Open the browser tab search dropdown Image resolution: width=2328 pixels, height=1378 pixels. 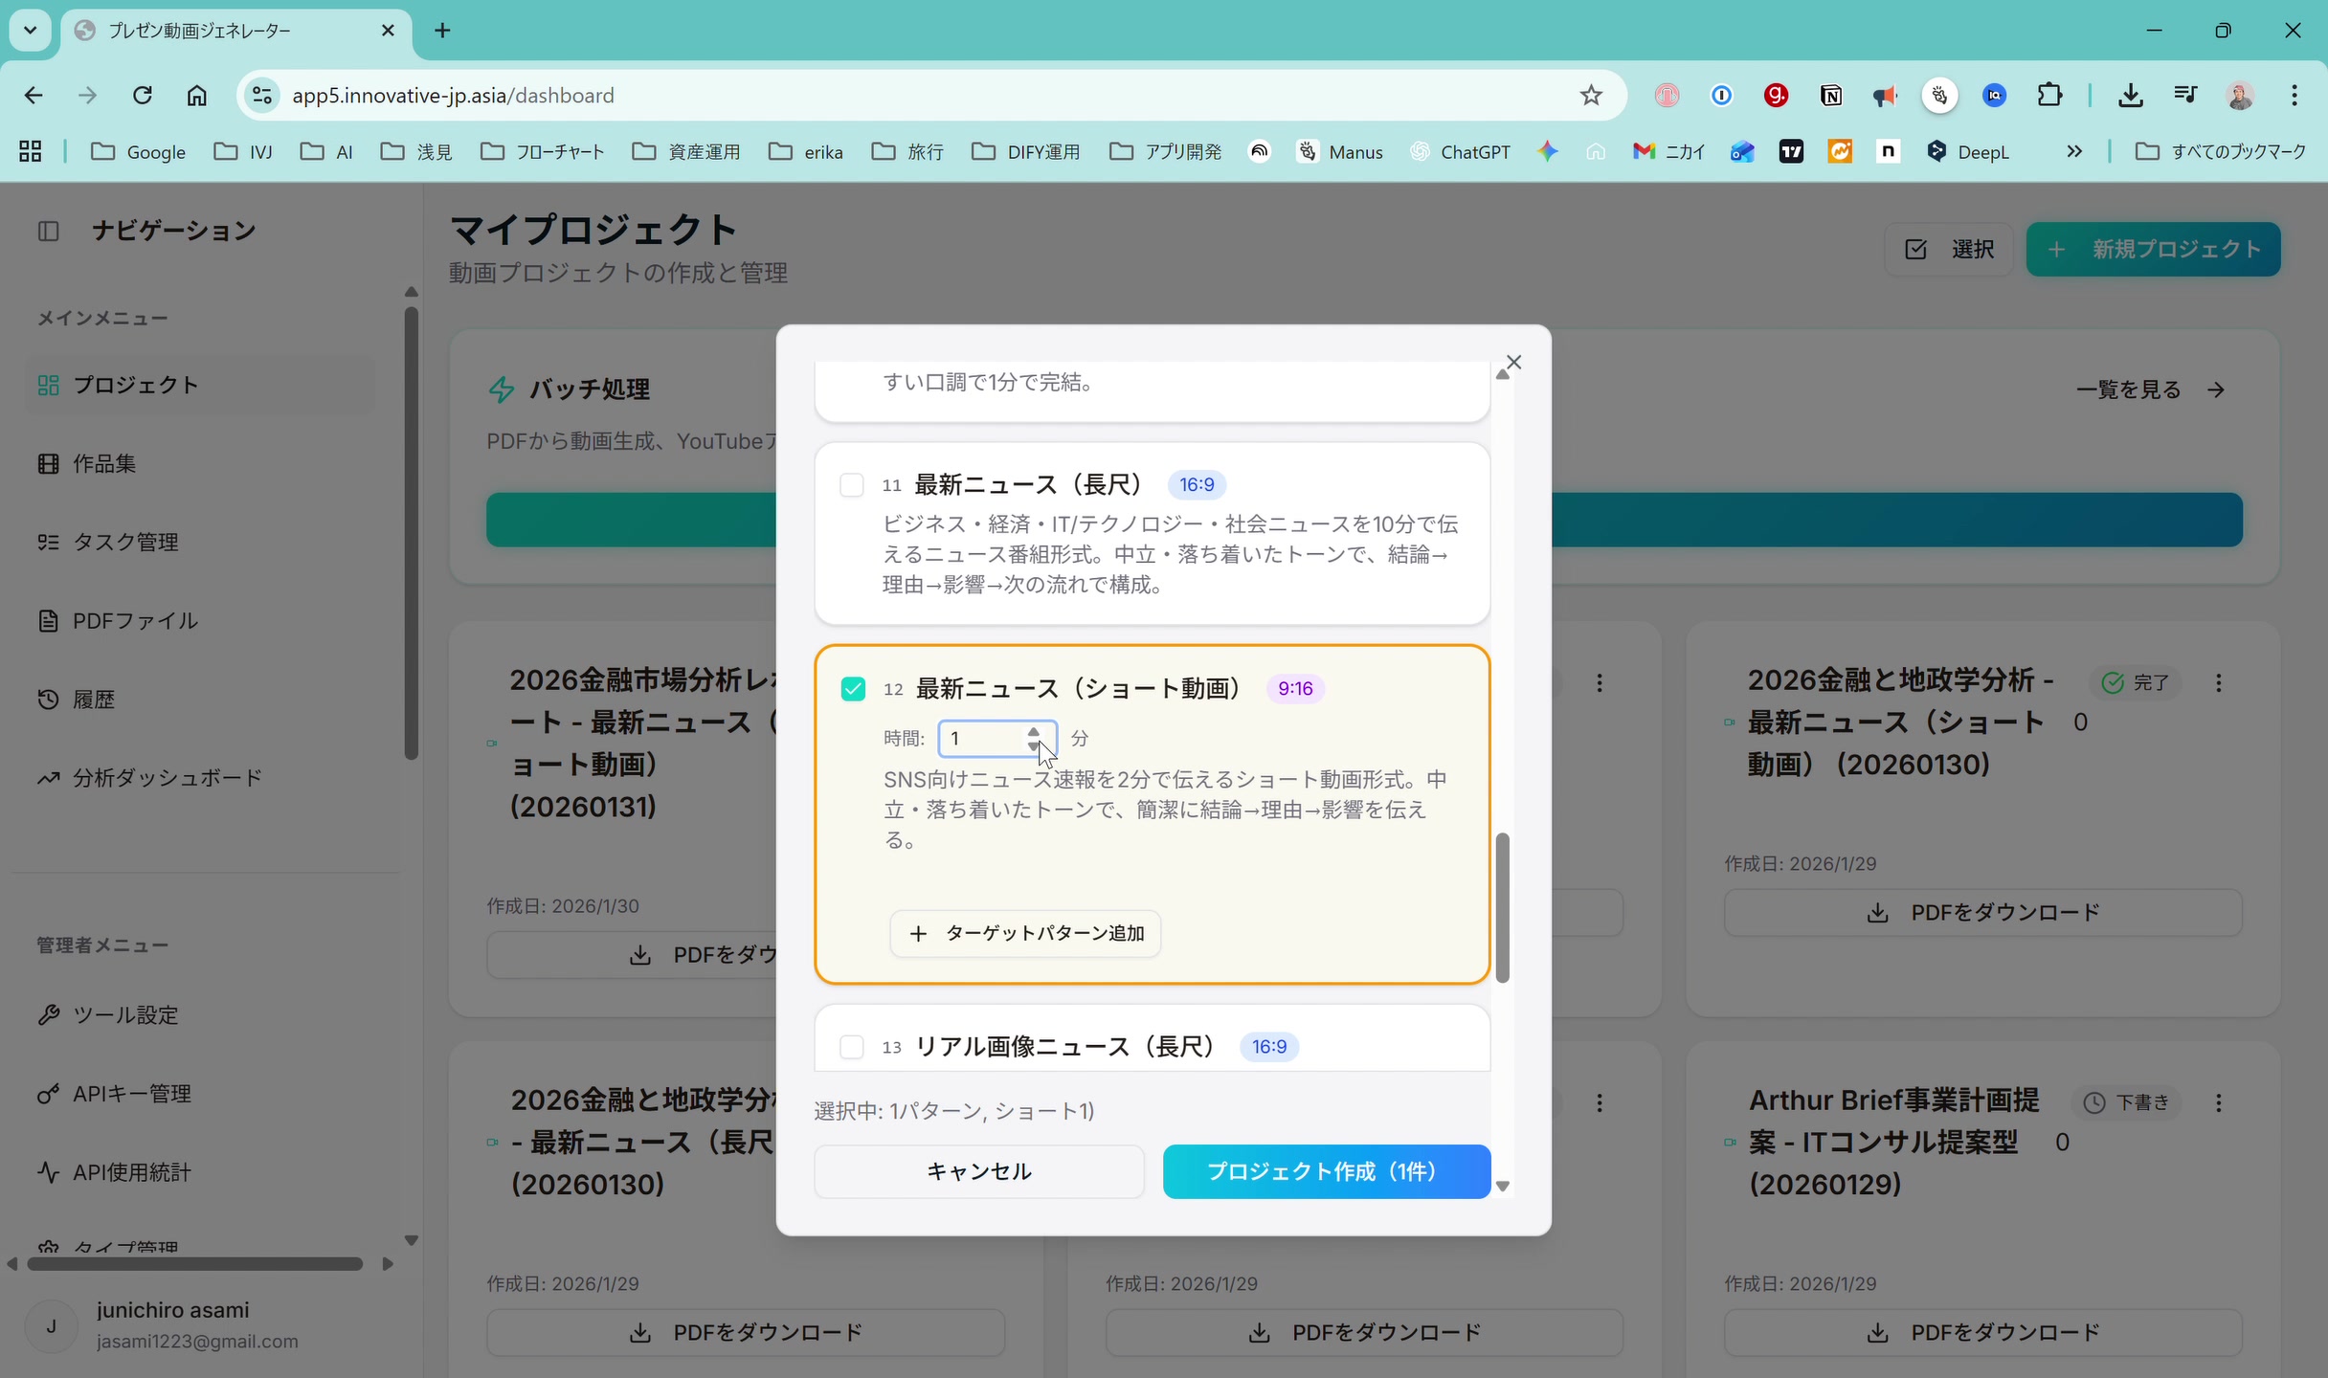29,30
